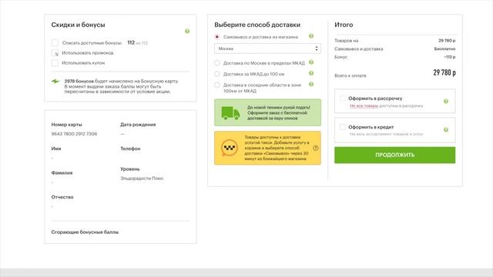Viewport: 493px width, 277px height.
Task: Open the Москва city dropdown
Action: 267,48
